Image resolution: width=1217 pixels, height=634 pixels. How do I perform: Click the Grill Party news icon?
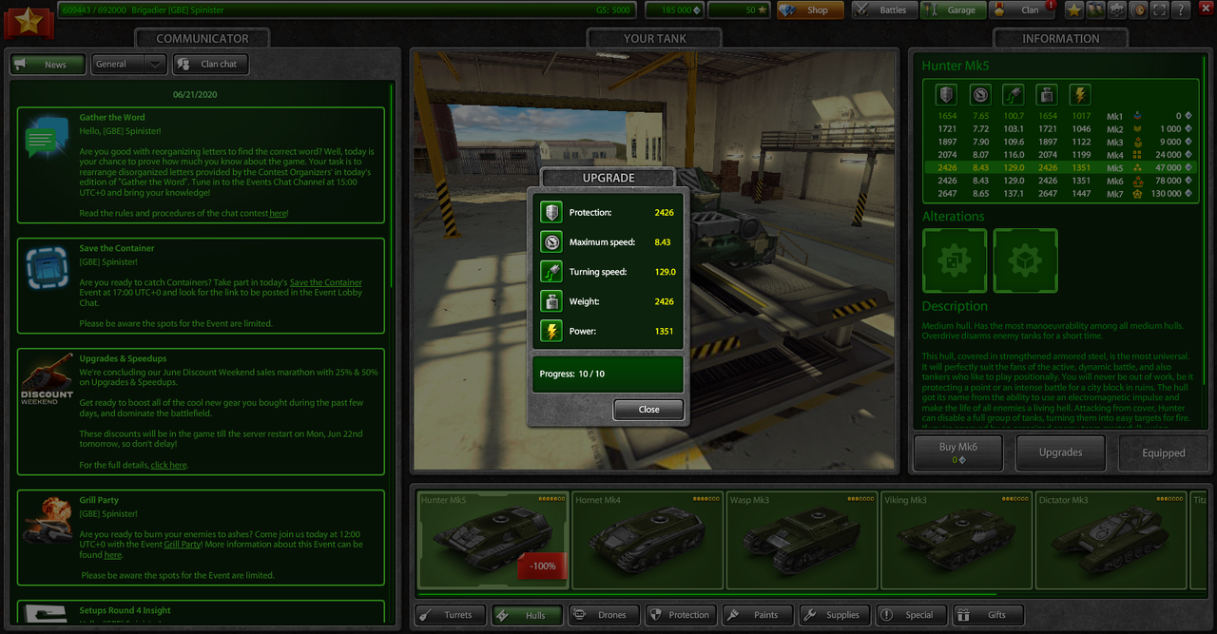click(47, 521)
